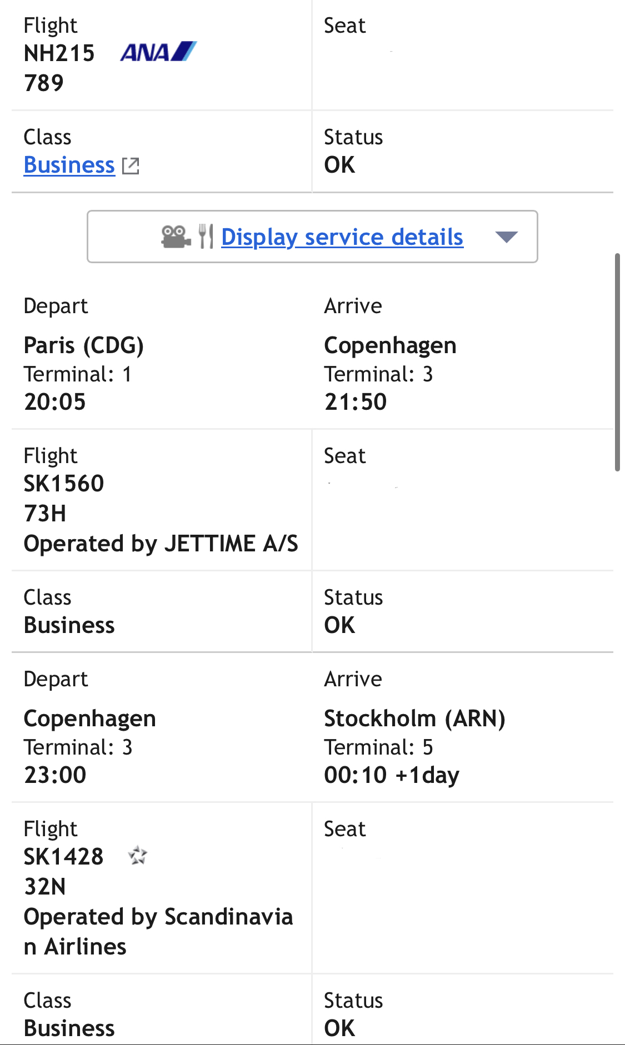Click the Stockholm (ARN) arrival airport

(414, 719)
